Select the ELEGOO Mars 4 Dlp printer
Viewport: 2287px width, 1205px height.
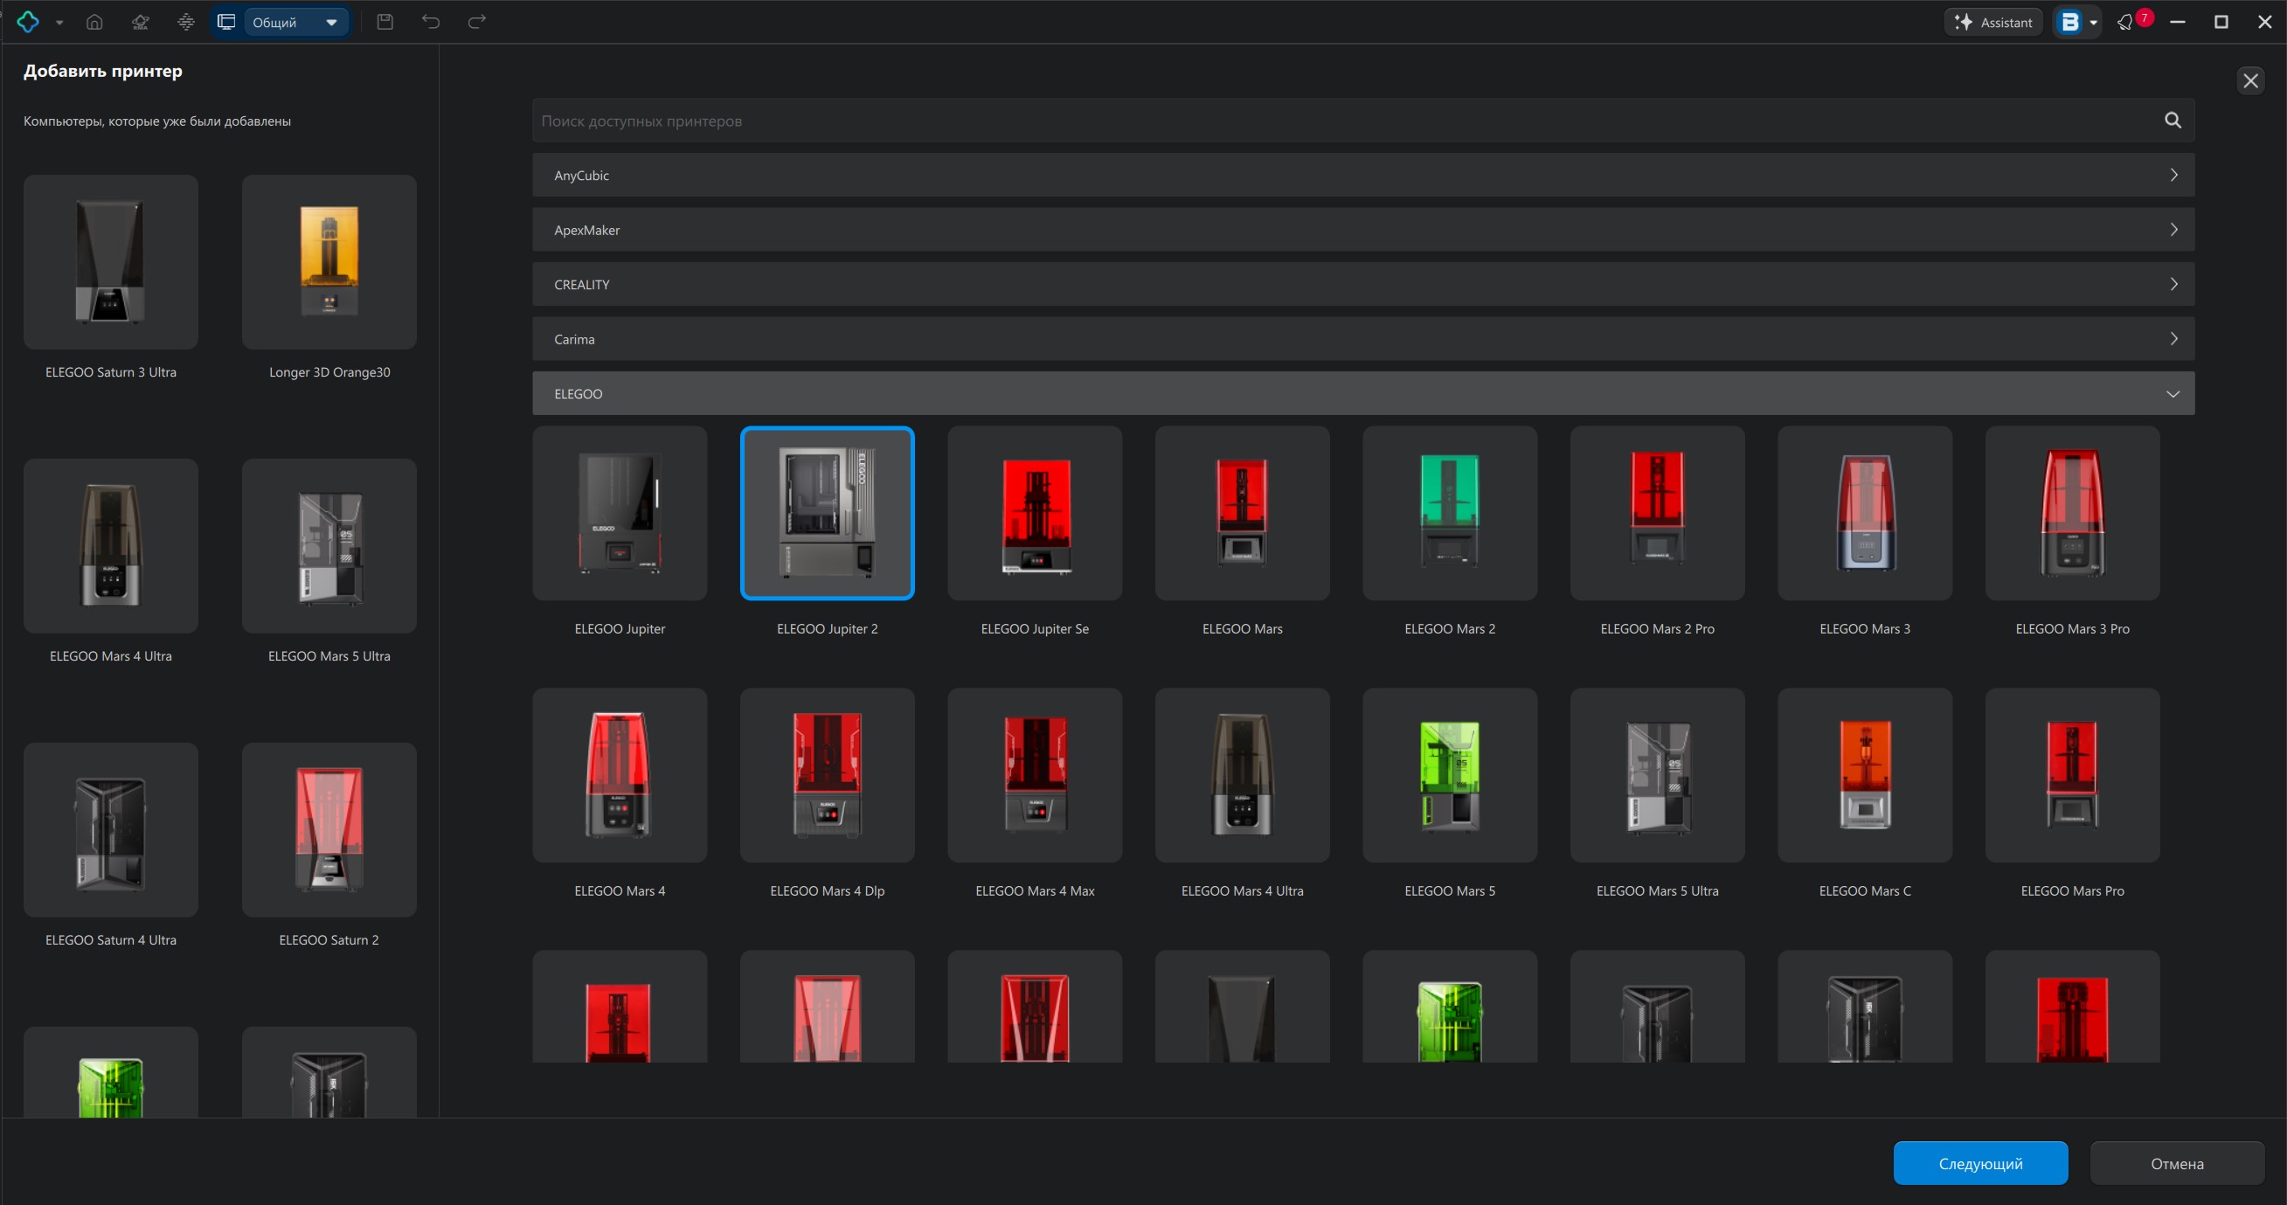click(x=828, y=775)
